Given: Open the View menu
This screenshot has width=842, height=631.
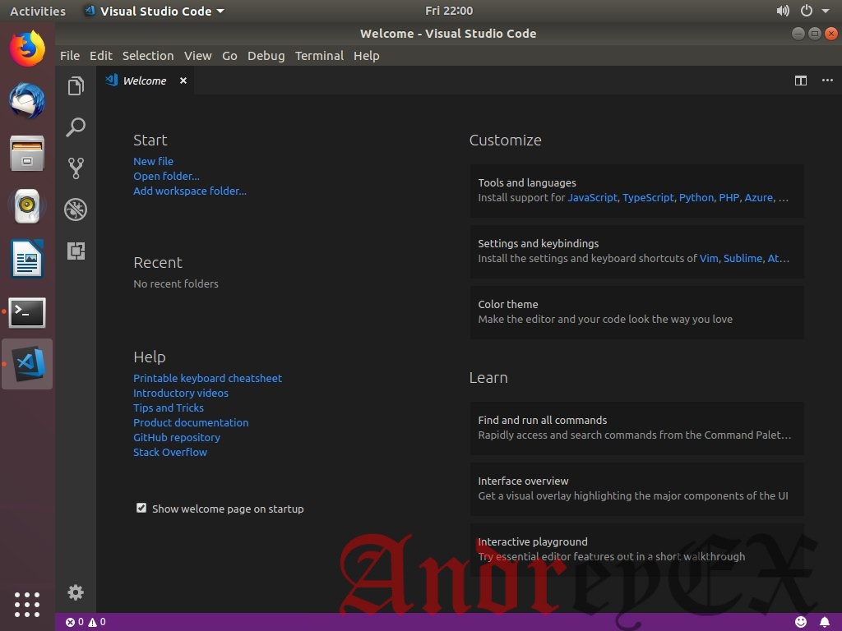Looking at the screenshot, I should [x=198, y=56].
